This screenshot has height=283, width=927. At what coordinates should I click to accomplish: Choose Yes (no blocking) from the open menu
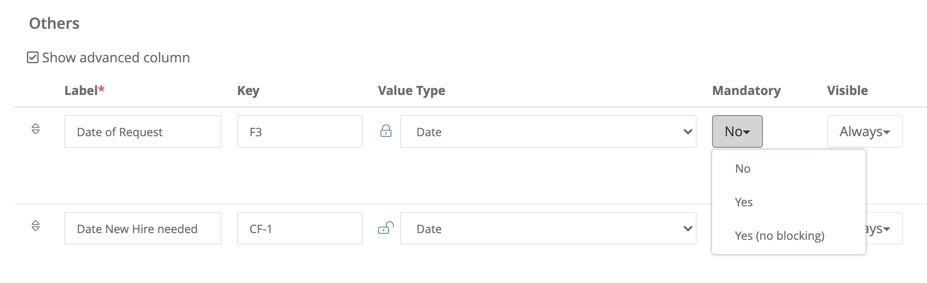(780, 236)
